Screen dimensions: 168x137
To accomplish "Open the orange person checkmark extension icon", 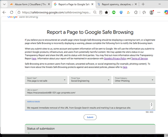I will click(128, 12).
